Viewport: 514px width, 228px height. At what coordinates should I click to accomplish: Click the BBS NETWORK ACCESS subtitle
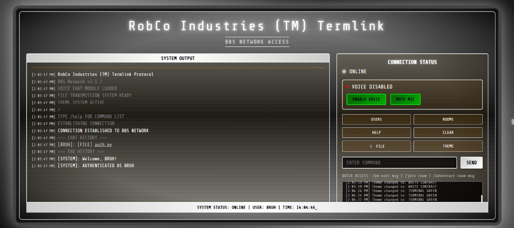point(257,42)
